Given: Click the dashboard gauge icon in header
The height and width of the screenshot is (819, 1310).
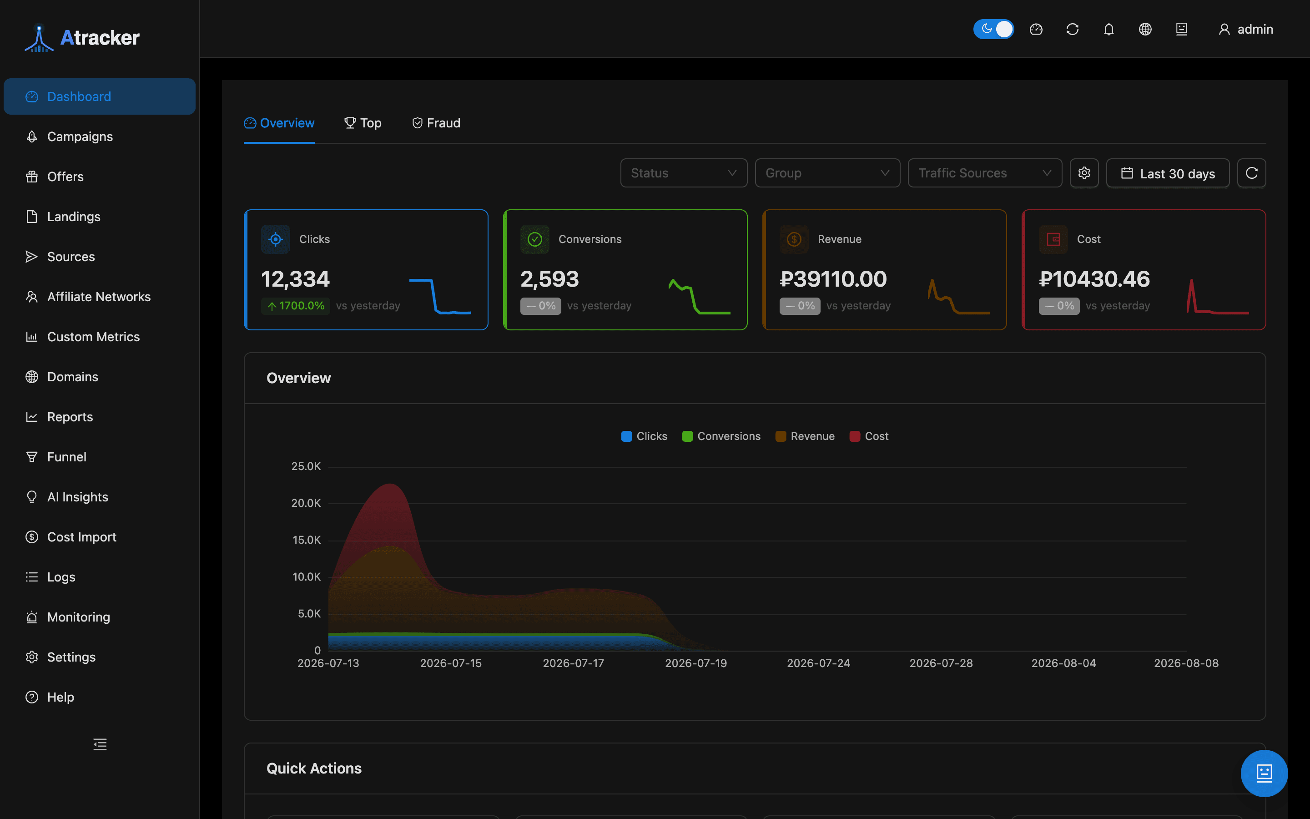Looking at the screenshot, I should [x=1036, y=29].
